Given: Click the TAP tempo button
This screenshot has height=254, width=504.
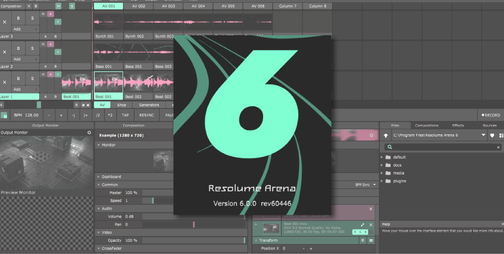Looking at the screenshot, I should (x=125, y=115).
